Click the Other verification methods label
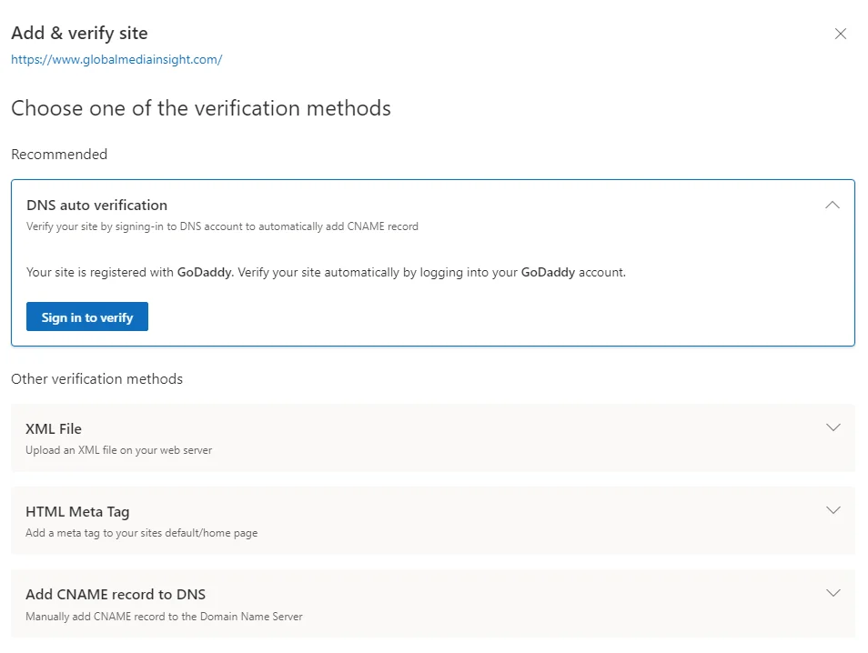The width and height of the screenshot is (868, 653). pyautogui.click(x=96, y=378)
